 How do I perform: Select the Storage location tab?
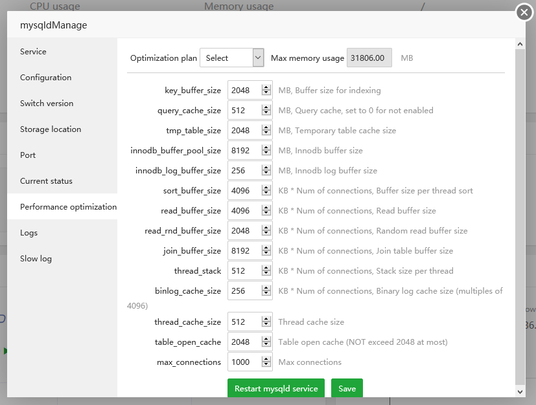(x=51, y=129)
